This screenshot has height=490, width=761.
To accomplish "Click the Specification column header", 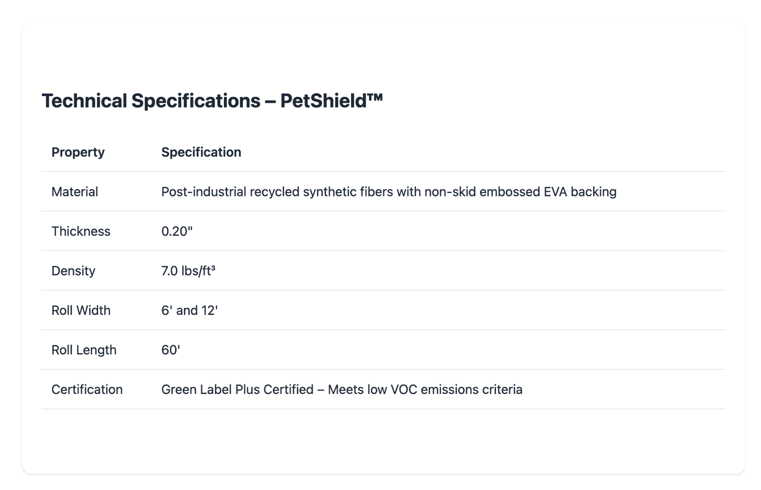I will (x=201, y=152).
